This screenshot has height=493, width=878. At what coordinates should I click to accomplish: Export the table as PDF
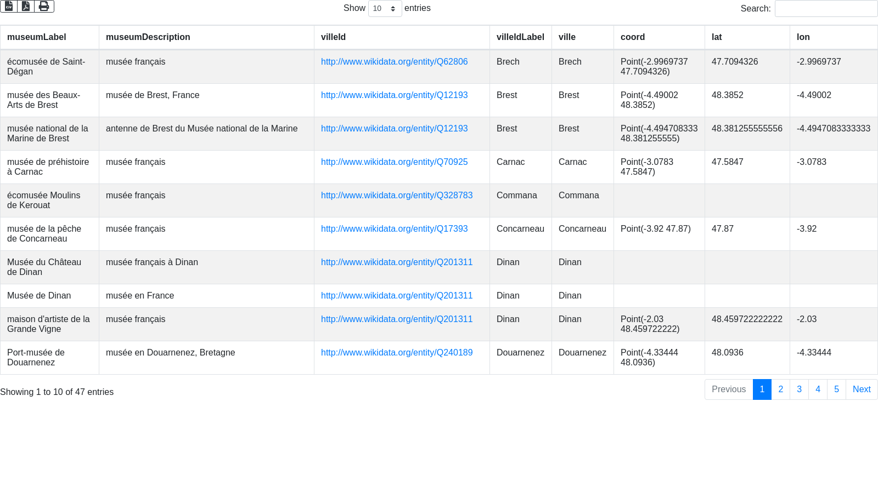point(26,6)
